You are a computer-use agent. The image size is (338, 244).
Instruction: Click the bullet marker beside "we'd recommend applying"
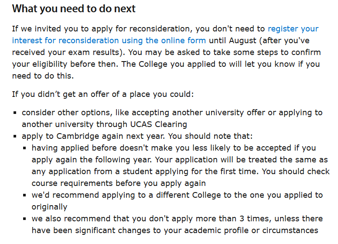click(x=25, y=196)
